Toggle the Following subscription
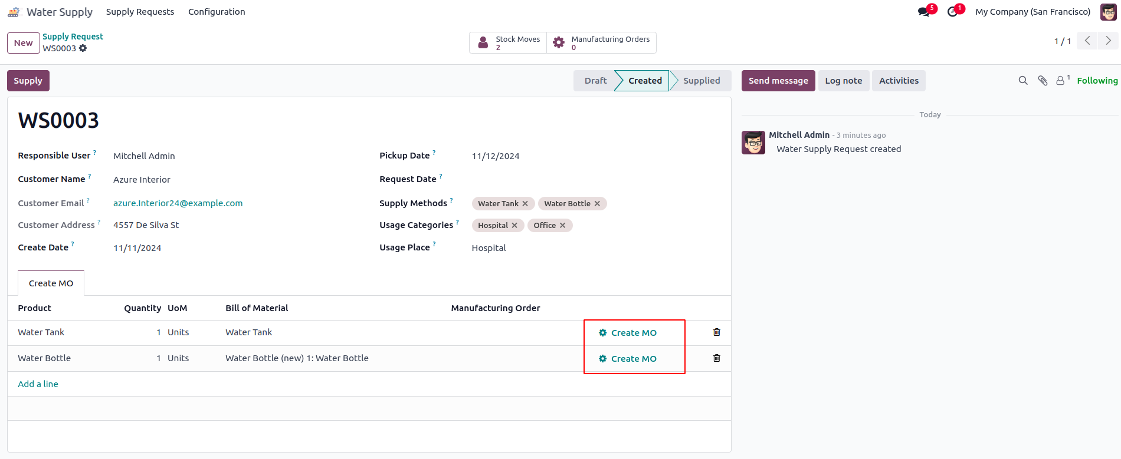 point(1097,81)
